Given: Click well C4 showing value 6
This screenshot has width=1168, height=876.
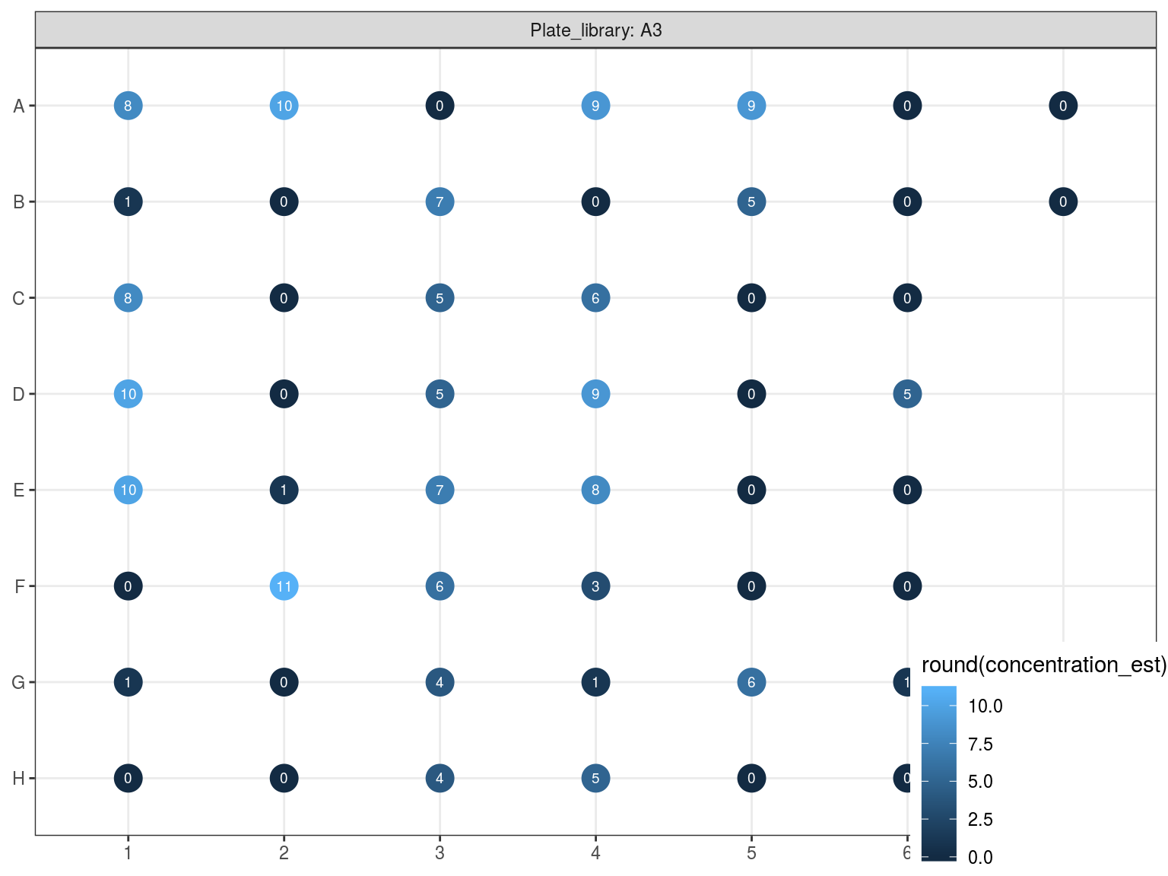Looking at the screenshot, I should 595,298.
